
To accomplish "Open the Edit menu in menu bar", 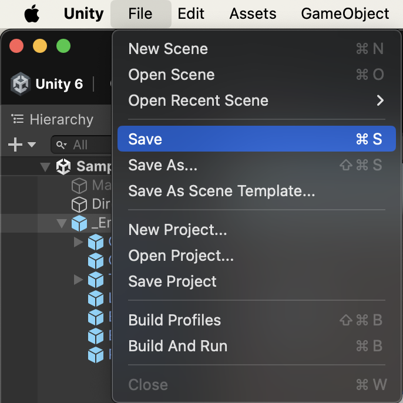I will tap(191, 14).
